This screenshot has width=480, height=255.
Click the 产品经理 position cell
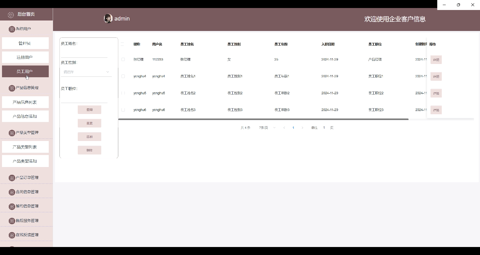[x=375, y=59]
